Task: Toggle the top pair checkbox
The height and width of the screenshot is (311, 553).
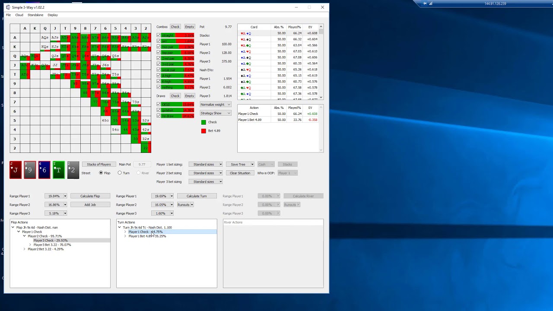Action: [159, 53]
